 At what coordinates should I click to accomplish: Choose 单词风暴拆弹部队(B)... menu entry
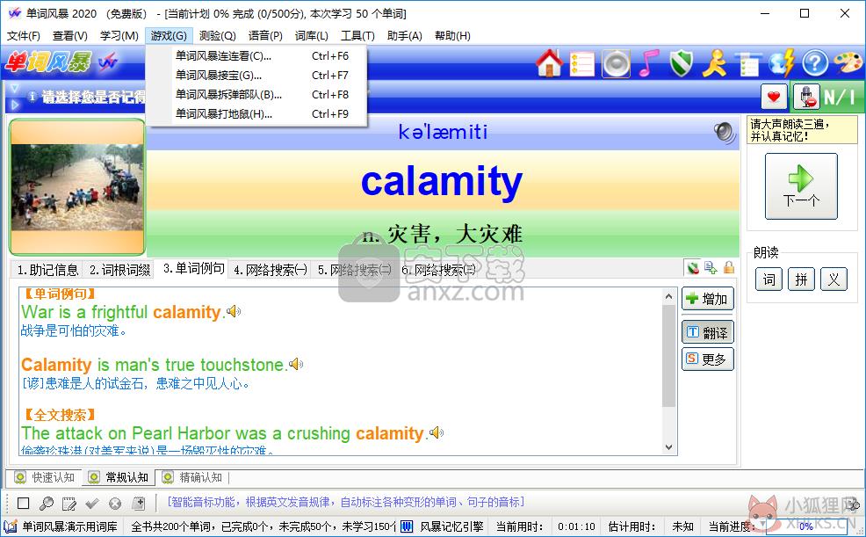(x=256, y=94)
